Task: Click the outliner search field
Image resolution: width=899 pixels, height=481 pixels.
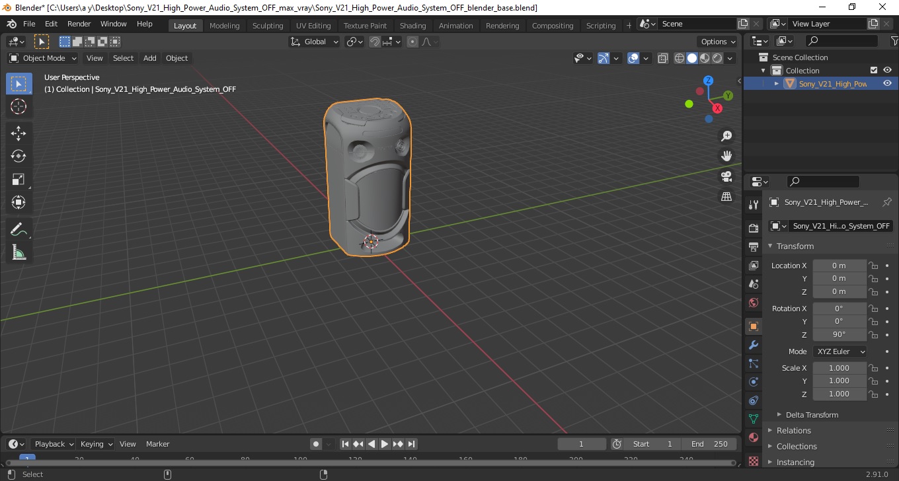Action: 842,41
